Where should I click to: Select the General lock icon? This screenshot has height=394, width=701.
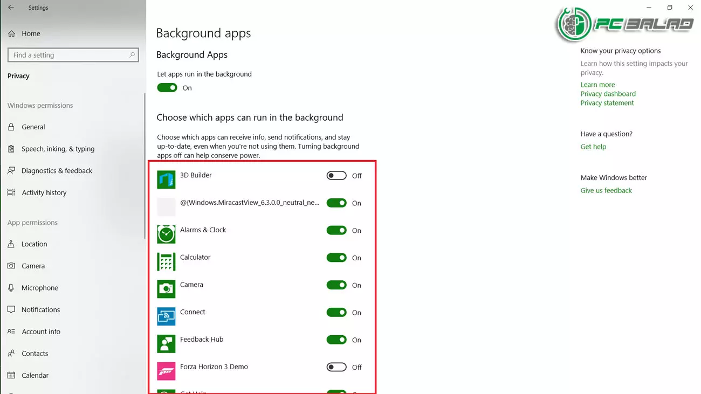tap(11, 127)
